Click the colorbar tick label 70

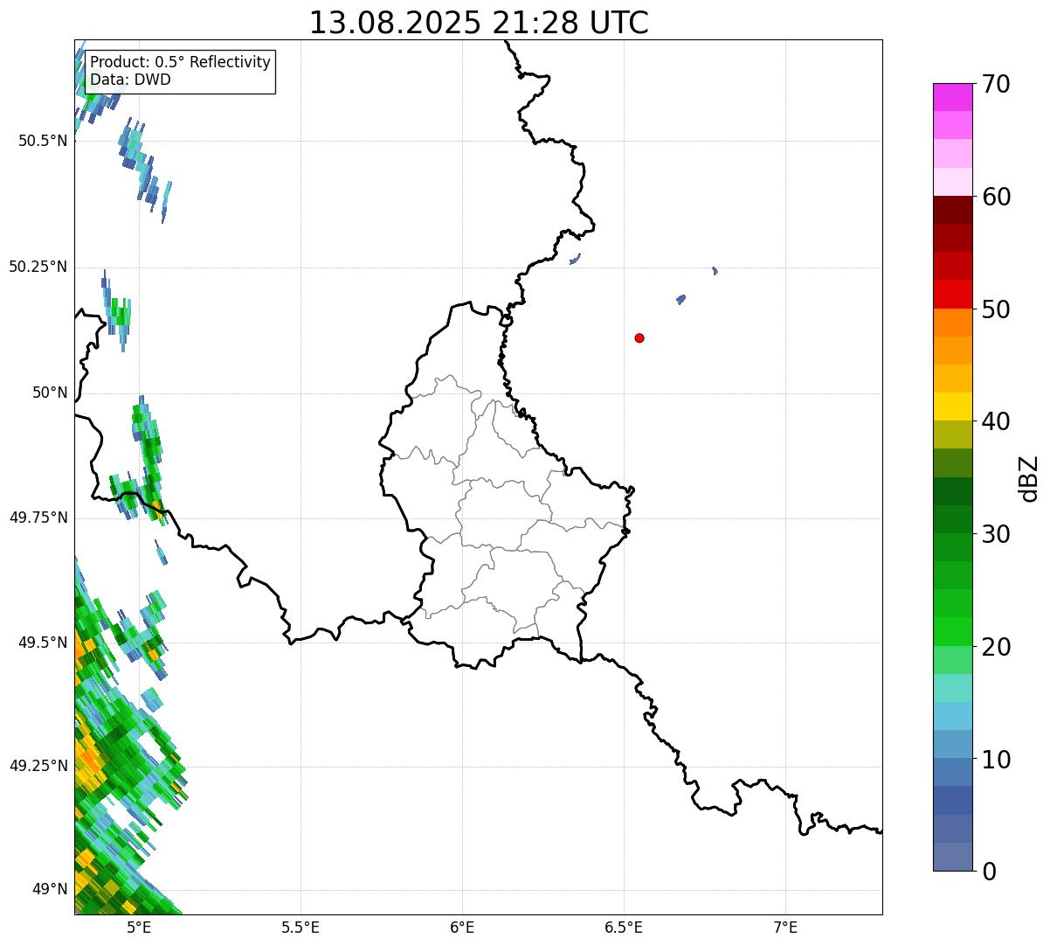(996, 84)
